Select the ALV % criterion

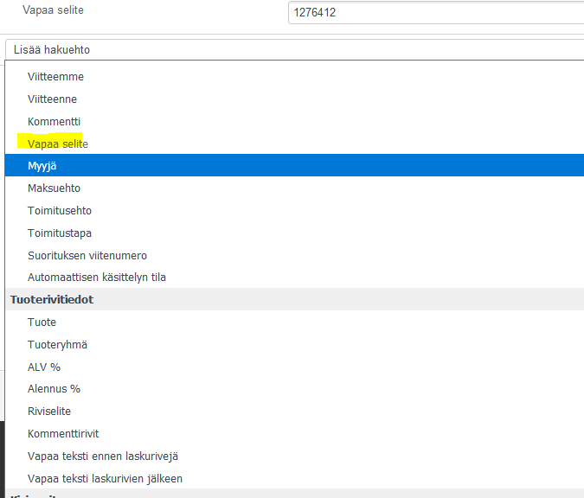click(44, 367)
